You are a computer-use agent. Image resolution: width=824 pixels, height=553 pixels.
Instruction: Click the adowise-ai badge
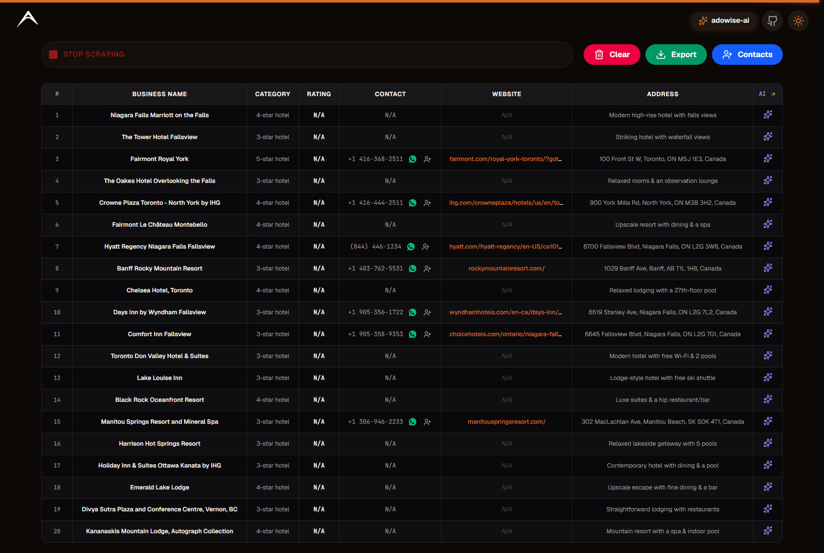coord(724,21)
